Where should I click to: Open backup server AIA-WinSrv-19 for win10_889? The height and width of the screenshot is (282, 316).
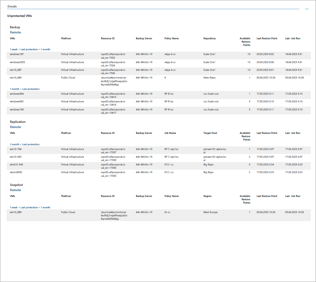[145, 78]
